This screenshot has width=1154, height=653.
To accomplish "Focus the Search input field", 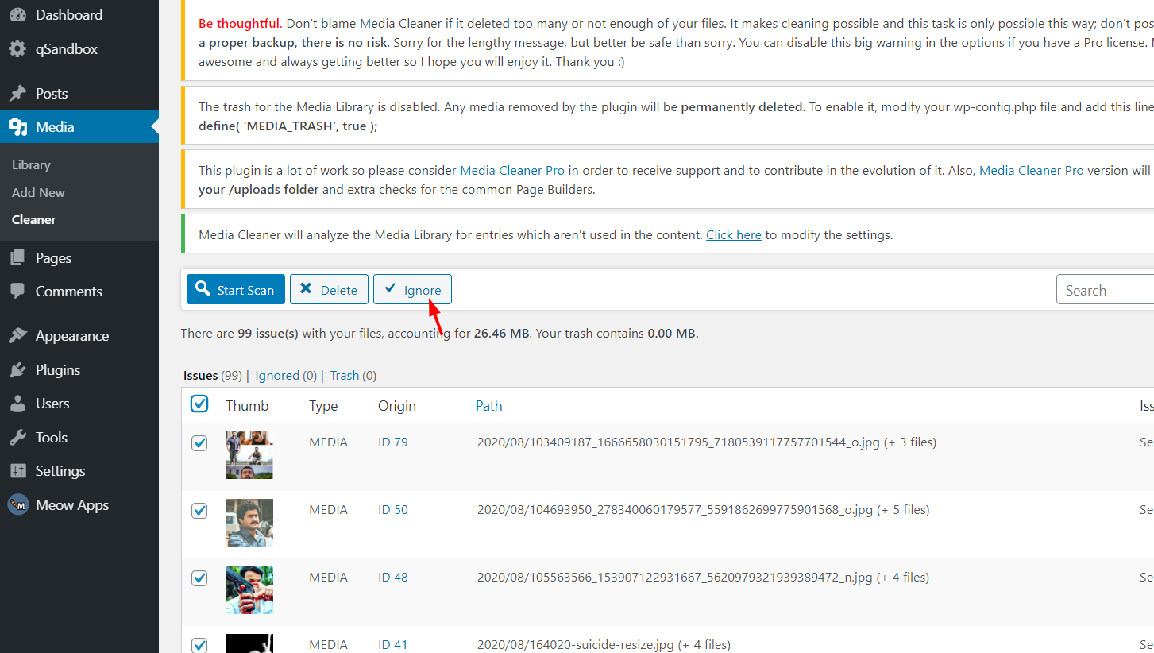I will (x=1105, y=290).
